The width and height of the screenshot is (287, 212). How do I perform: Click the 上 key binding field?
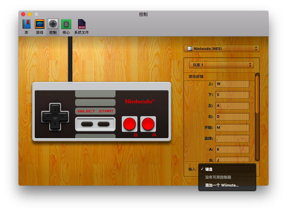(x=232, y=84)
